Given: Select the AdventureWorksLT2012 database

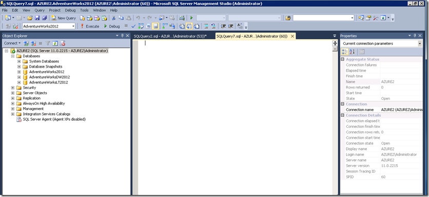Looking at the screenshot, I should [48, 82].
